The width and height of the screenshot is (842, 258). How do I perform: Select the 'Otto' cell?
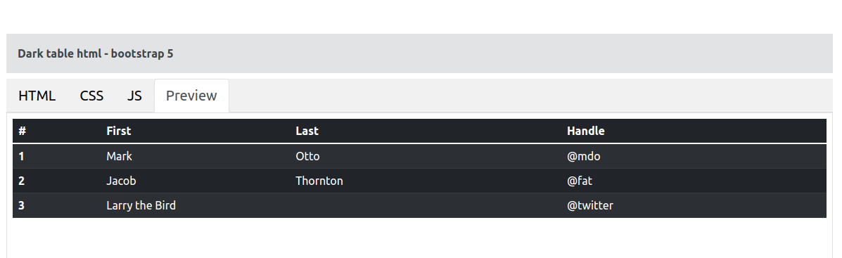pyautogui.click(x=426, y=157)
